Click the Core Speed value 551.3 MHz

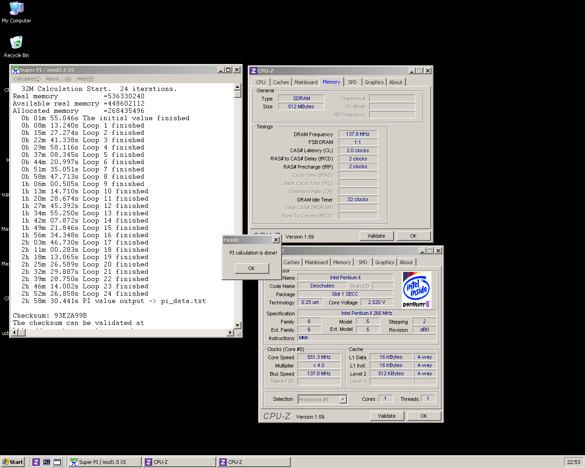coord(319,357)
